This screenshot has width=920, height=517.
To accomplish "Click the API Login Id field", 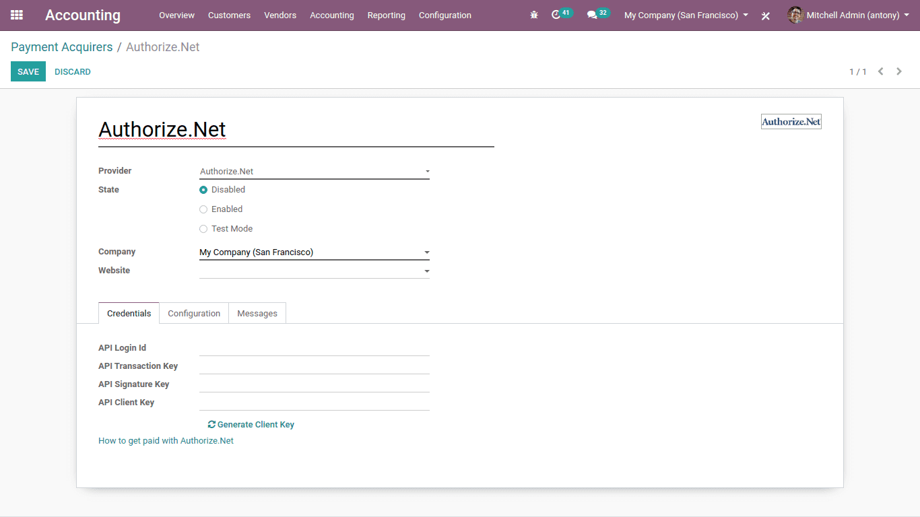I will click(x=315, y=348).
